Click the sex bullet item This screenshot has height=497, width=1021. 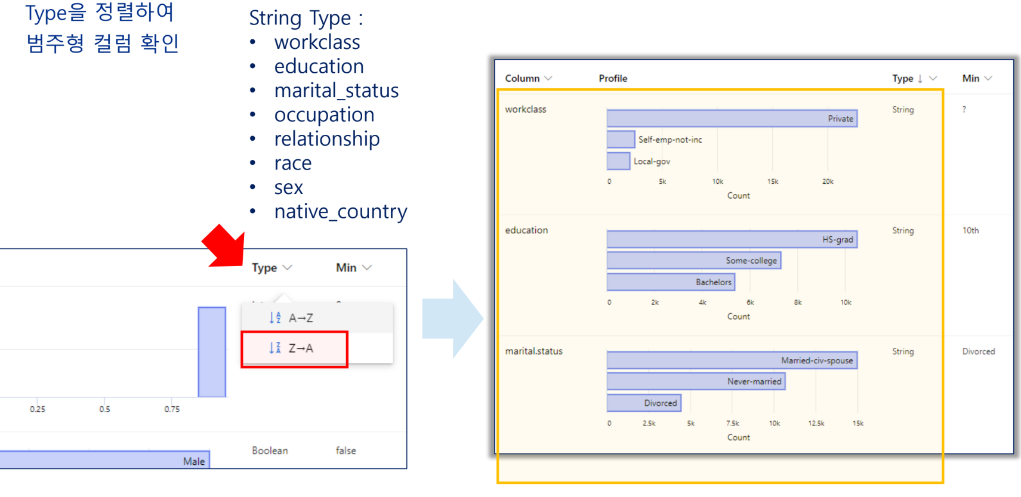[x=289, y=188]
